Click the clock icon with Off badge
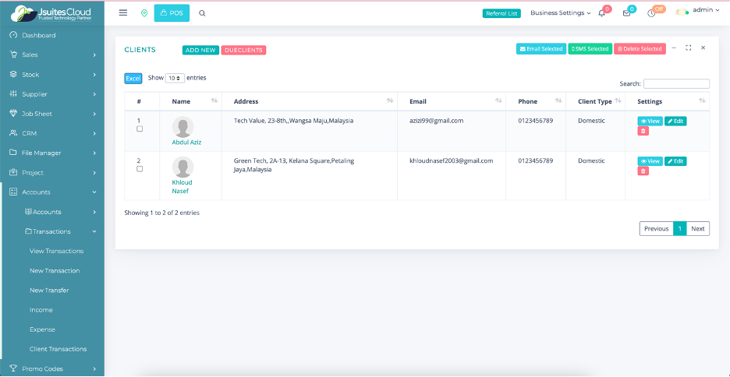 [x=651, y=13]
